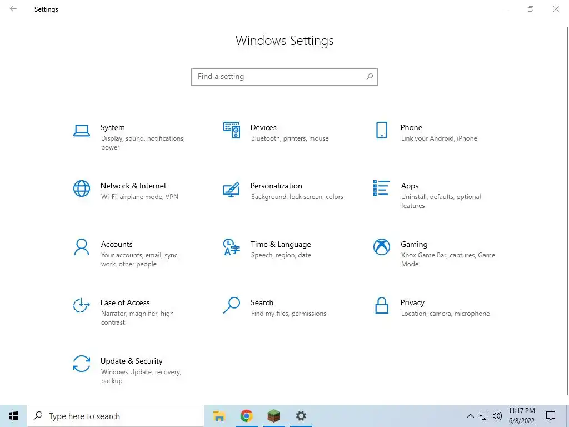
Task: Launch Google Chrome from the taskbar
Action: pos(246,416)
